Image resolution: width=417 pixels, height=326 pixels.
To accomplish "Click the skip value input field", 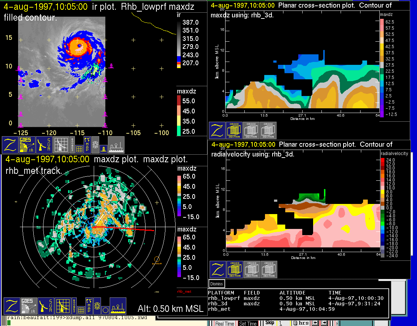I will point(285,323).
